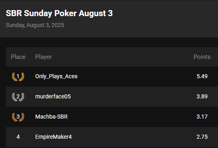Screen dimensions: 218x148
Task: Click the 3.89 points value
Action: click(x=202, y=96)
